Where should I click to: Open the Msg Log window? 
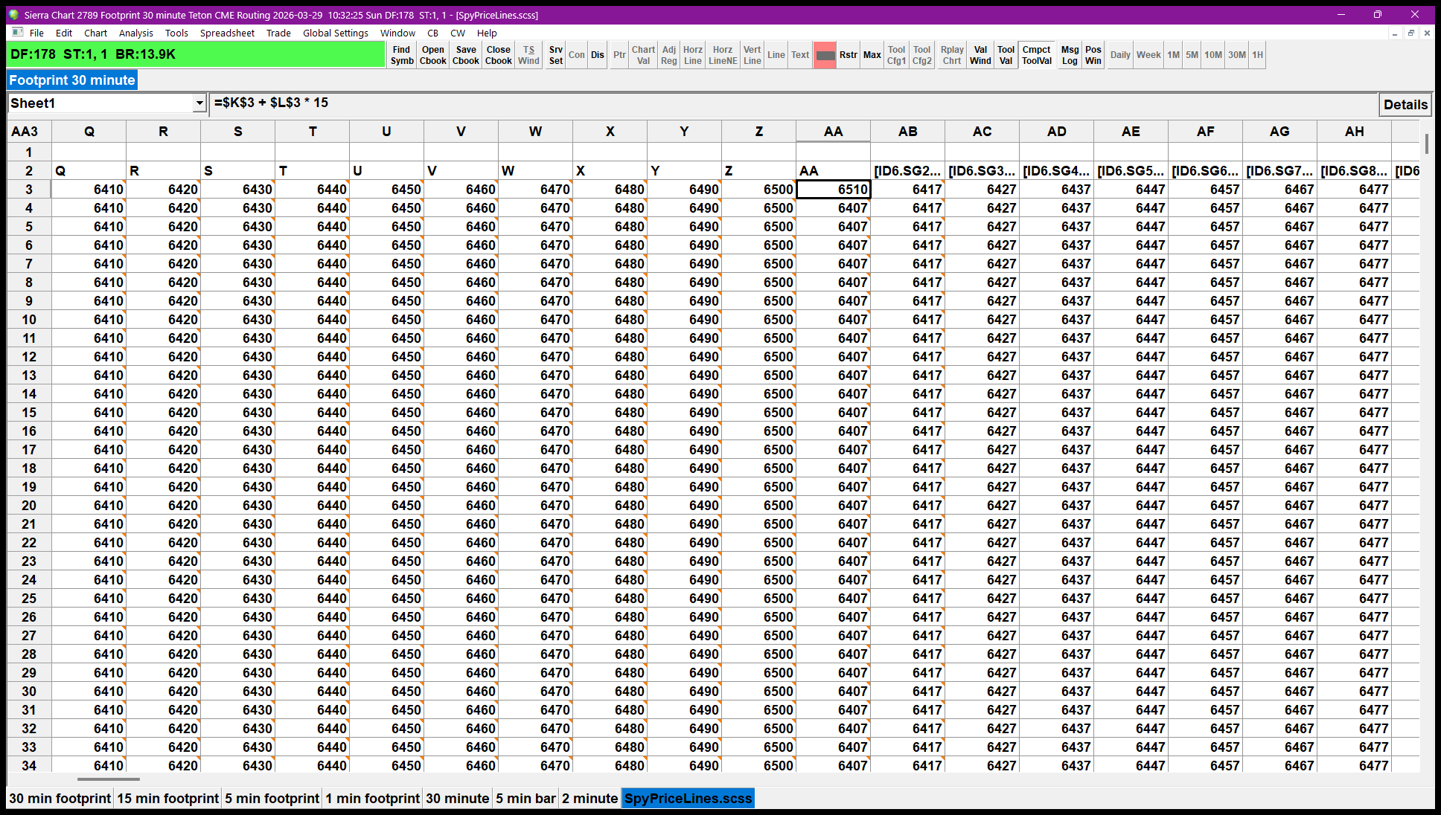click(x=1070, y=55)
